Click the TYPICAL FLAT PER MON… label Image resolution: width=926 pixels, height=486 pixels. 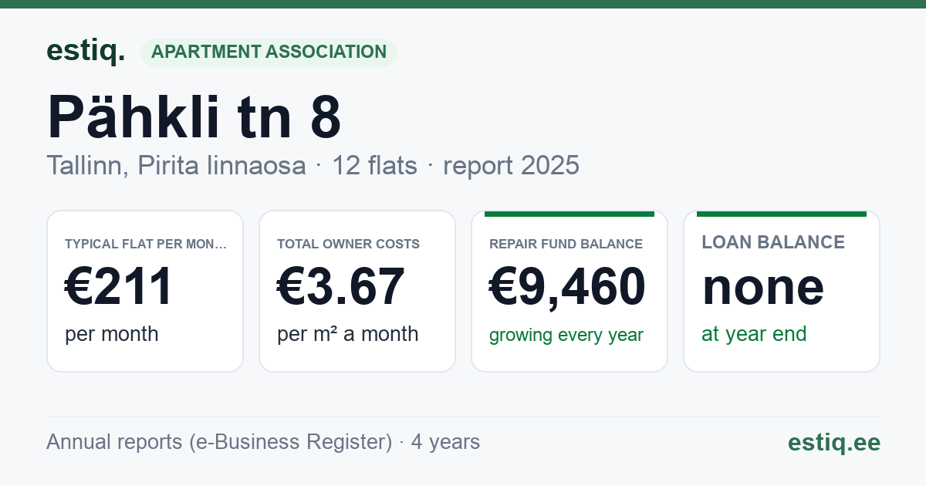pos(146,244)
